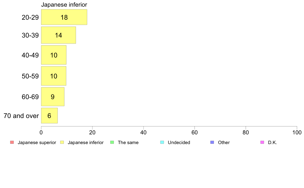Click the 70 and over axis label
Screen dimensions: 304x188
coord(21,116)
